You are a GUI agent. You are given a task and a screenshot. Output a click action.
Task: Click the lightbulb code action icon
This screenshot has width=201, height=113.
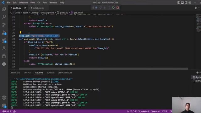point(20,33)
